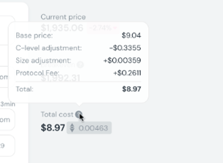
Task: Click the Total cost label text
Action: pyautogui.click(x=57, y=114)
